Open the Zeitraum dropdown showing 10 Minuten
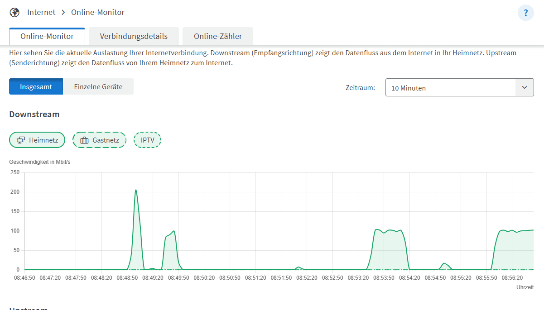This screenshot has width=544, height=310. click(x=450, y=88)
